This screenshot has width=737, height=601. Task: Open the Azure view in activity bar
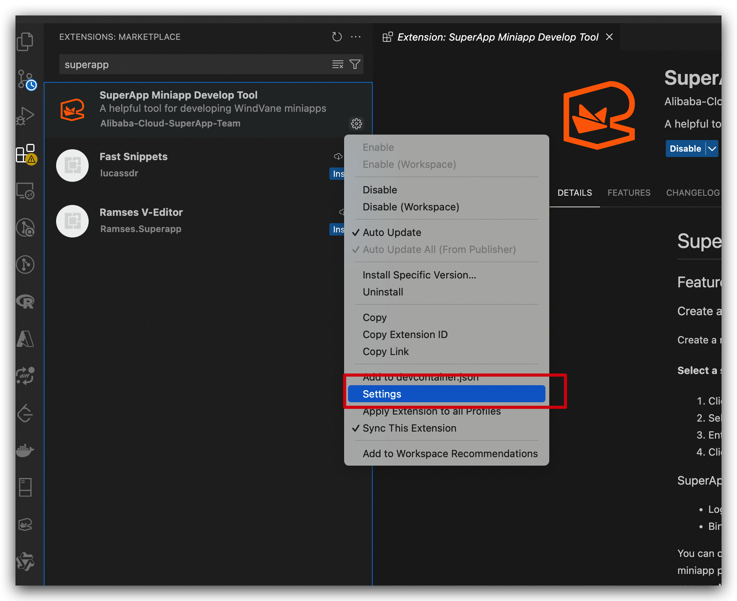pyautogui.click(x=25, y=339)
